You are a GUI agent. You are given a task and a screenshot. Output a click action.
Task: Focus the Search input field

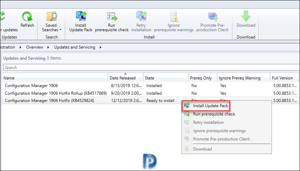(x=151, y=68)
